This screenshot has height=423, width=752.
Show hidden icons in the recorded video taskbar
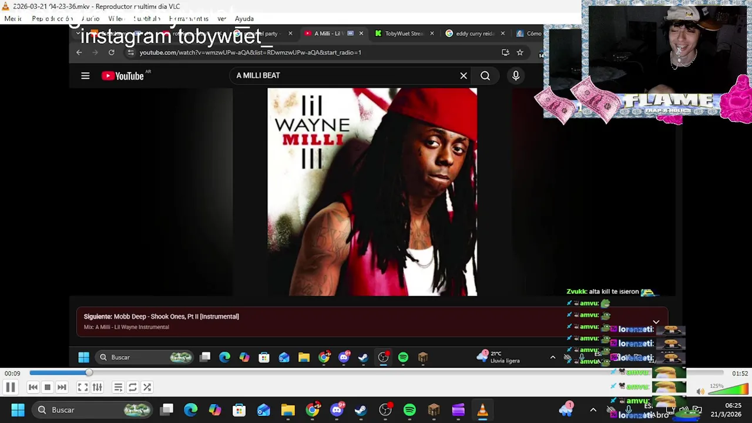553,357
